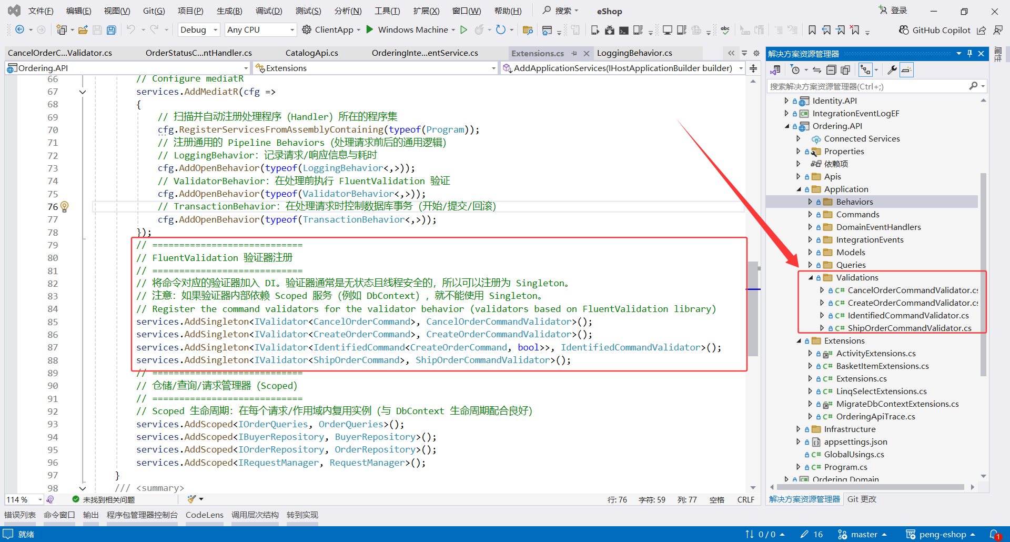Image resolution: width=1010 pixels, height=542 pixels.
Task: Toggle auto-hide pin on Solution Explorer panel
Action: pyautogui.click(x=969, y=53)
